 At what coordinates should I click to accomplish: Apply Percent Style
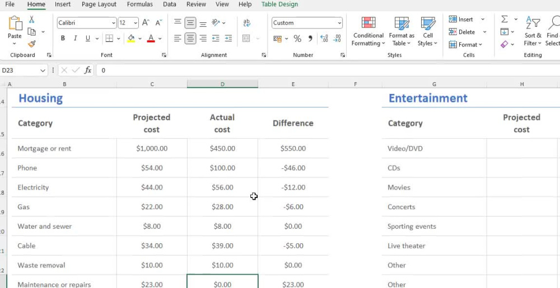click(x=297, y=39)
